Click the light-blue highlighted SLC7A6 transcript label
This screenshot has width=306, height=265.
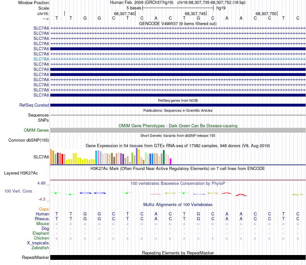point(41,59)
